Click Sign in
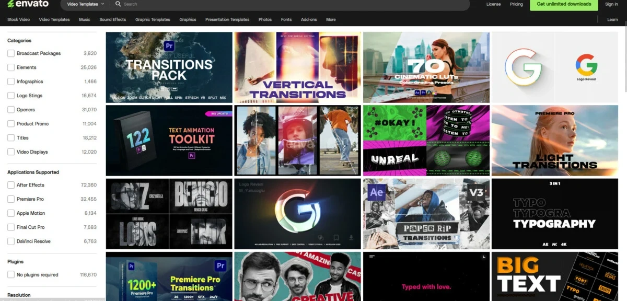This screenshot has width=627, height=301. tap(611, 4)
